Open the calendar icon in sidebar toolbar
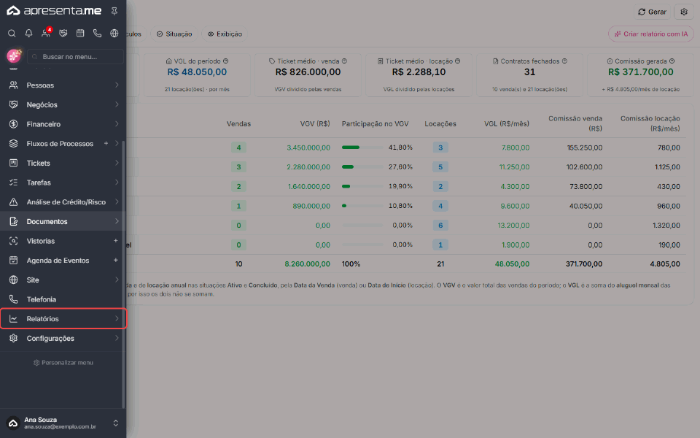Screen dimensions: 700x438 [x=80, y=33]
